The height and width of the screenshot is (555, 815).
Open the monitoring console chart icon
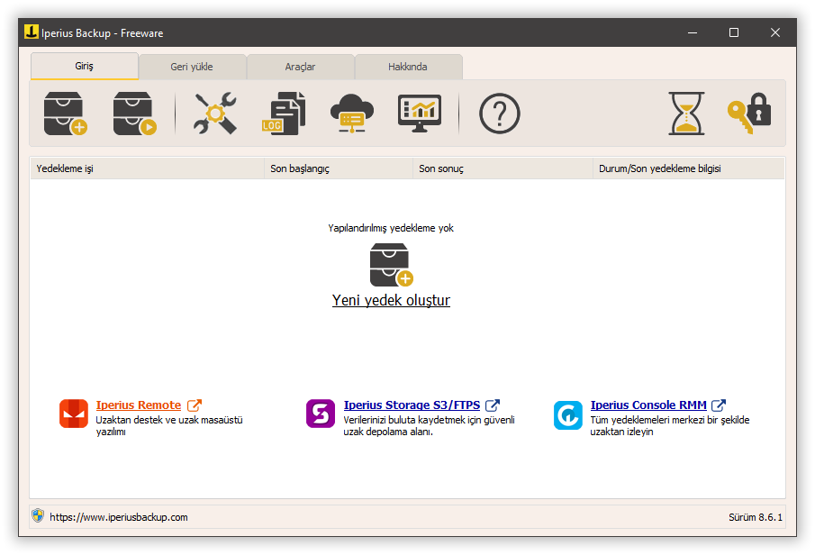[420, 114]
